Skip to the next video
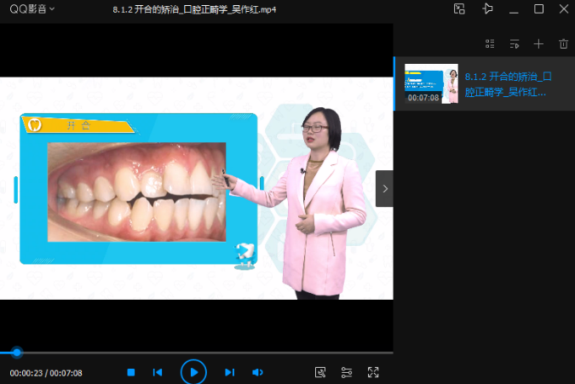This screenshot has height=384, width=575. pos(229,372)
